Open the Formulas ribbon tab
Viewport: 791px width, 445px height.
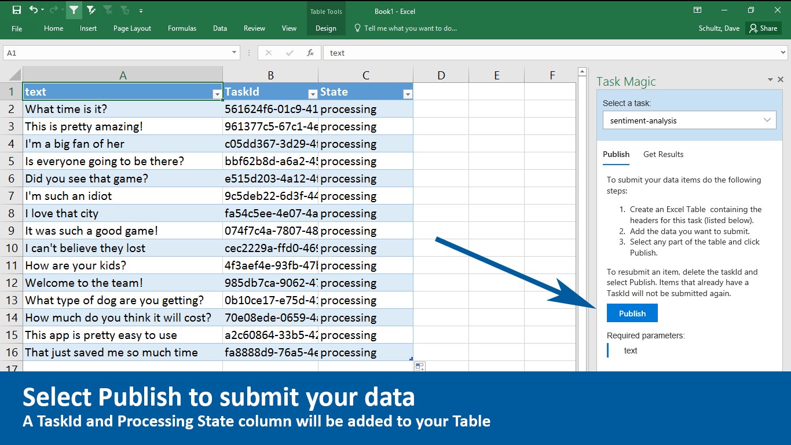(182, 28)
